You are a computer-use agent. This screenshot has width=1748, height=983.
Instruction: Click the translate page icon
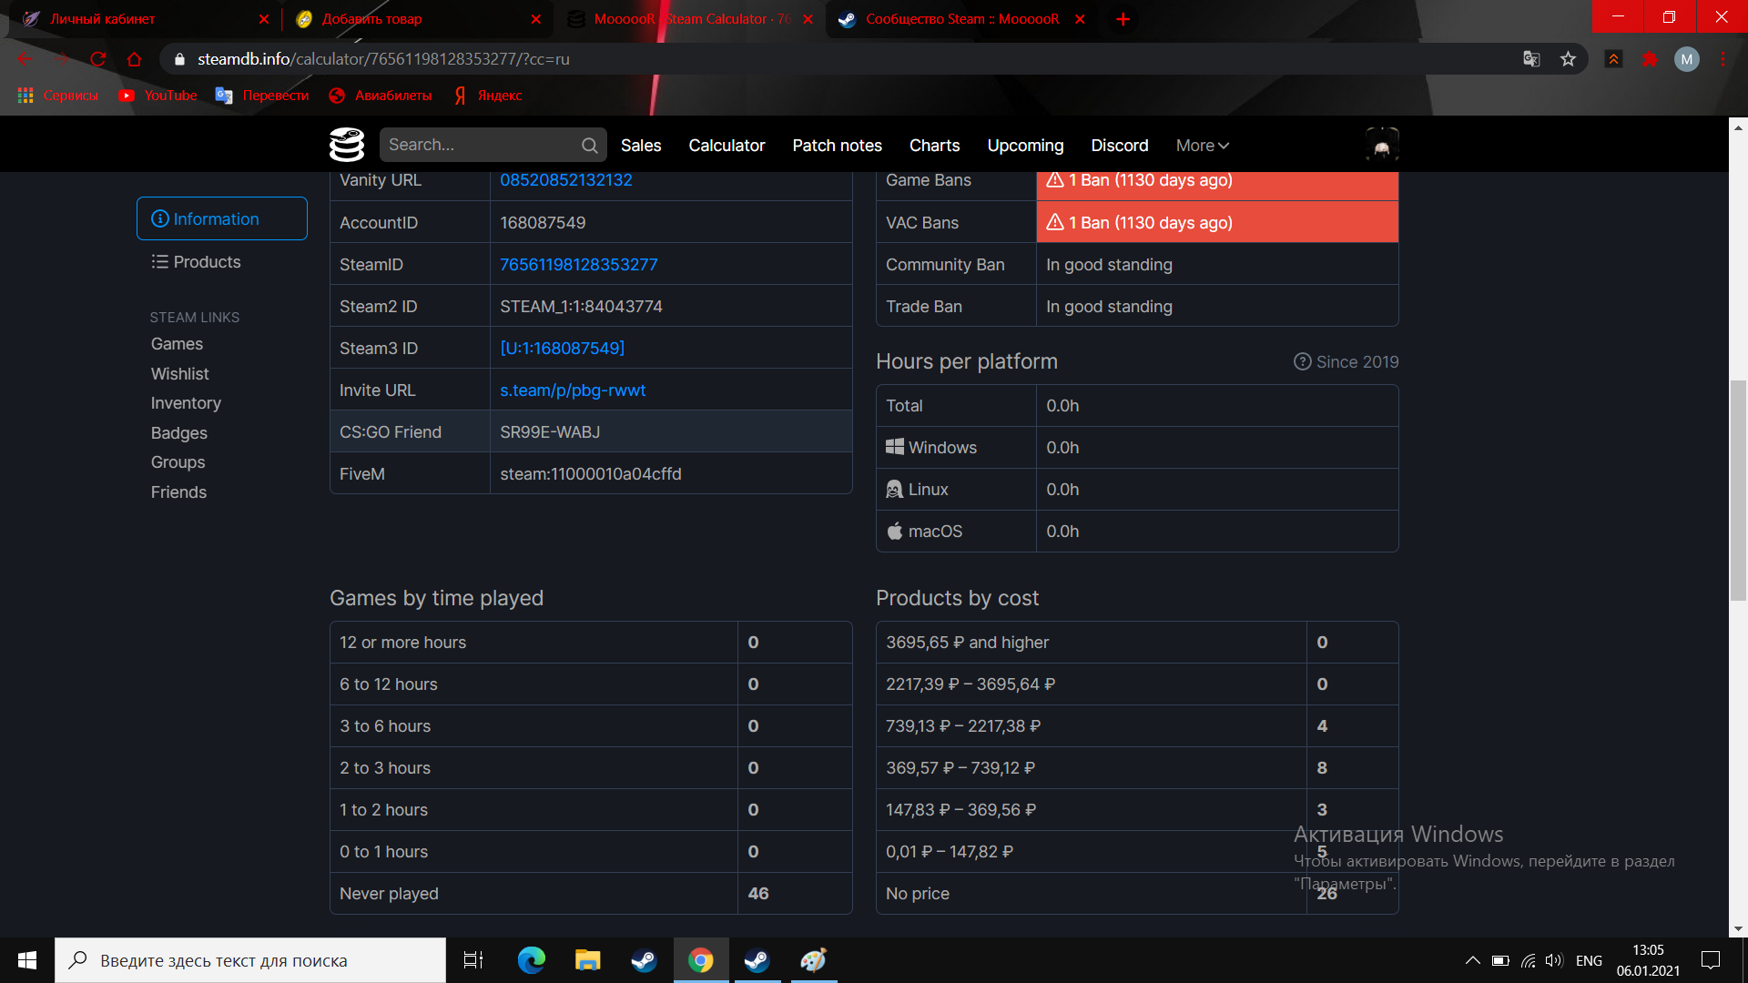1531,59
